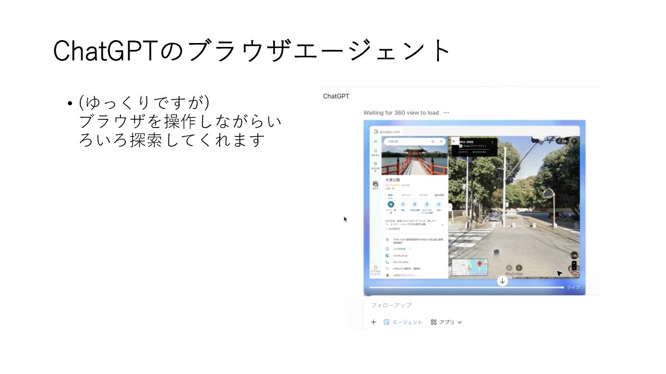Click the google.com browser tab

click(x=387, y=132)
